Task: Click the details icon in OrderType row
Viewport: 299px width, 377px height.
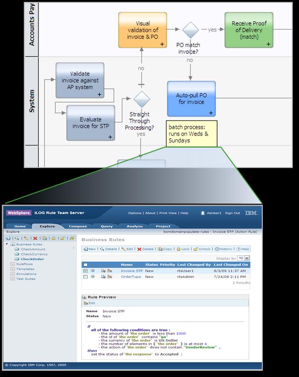Action: click(x=103, y=277)
